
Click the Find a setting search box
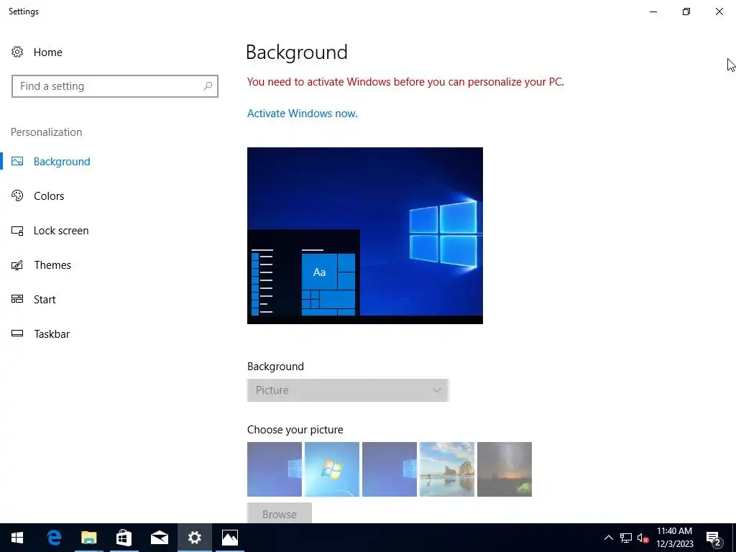[114, 86]
